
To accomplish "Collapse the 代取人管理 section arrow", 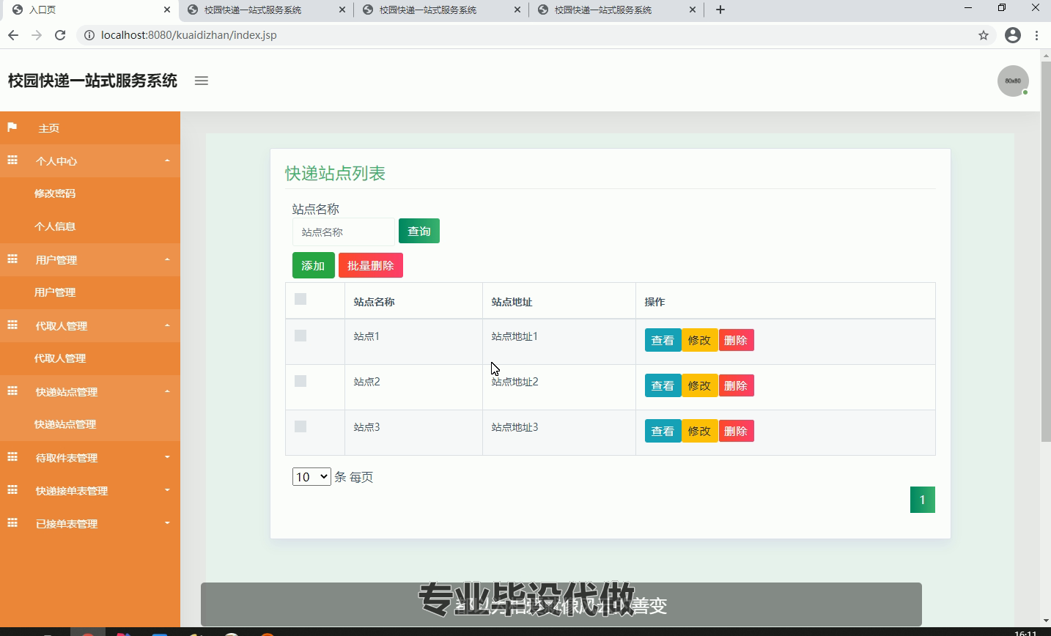I will point(167,325).
